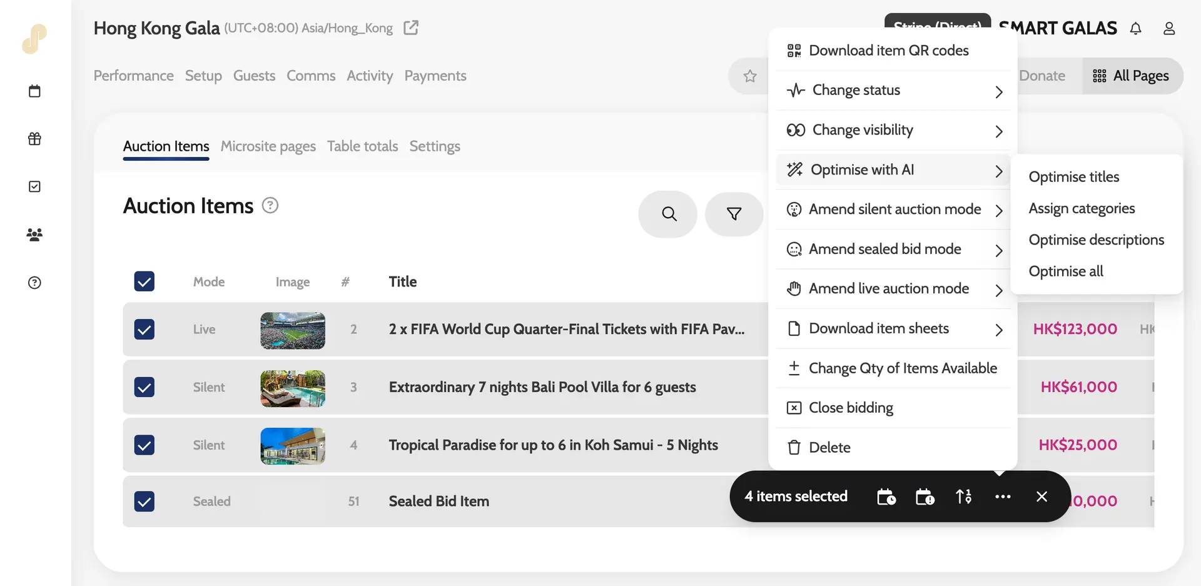This screenshot has width=1201, height=586.
Task: Open the filter funnel icon
Action: click(734, 214)
